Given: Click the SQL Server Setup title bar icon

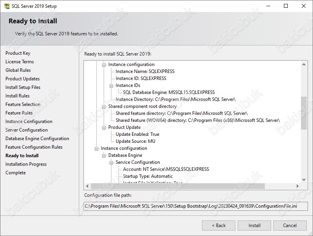Looking at the screenshot, I should 7,6.
